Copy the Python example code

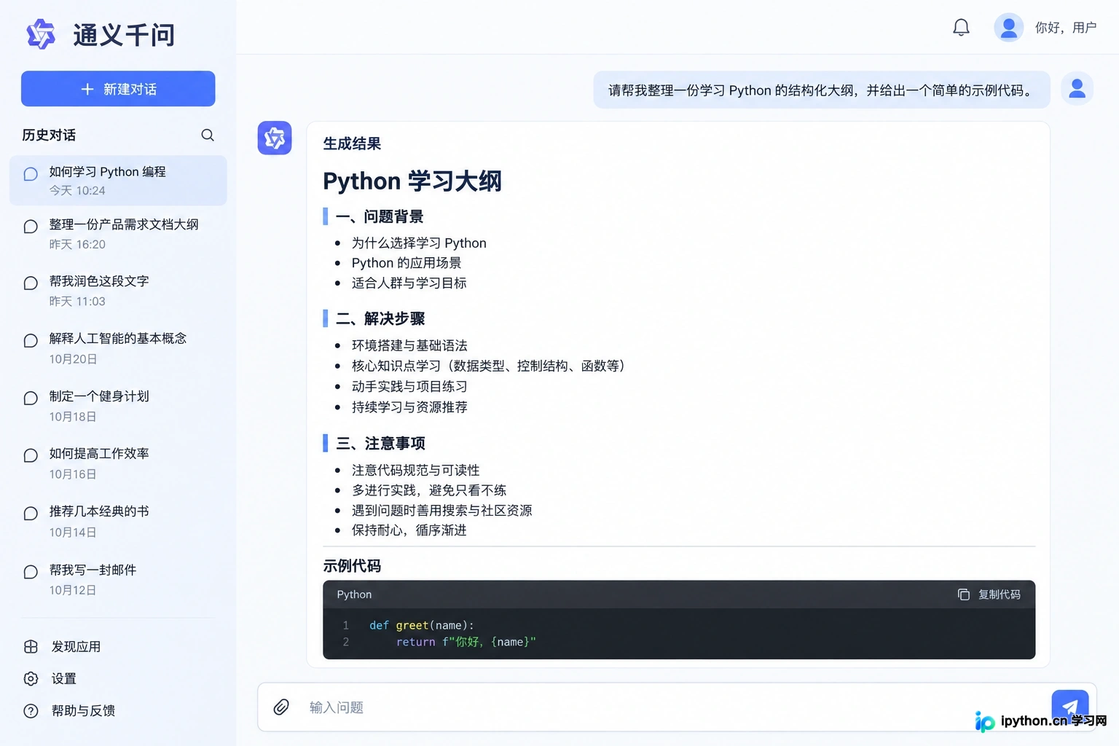989,594
